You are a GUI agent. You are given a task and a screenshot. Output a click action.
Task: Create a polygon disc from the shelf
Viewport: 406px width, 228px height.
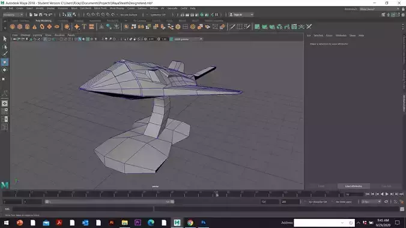pyautogui.click(x=56, y=26)
